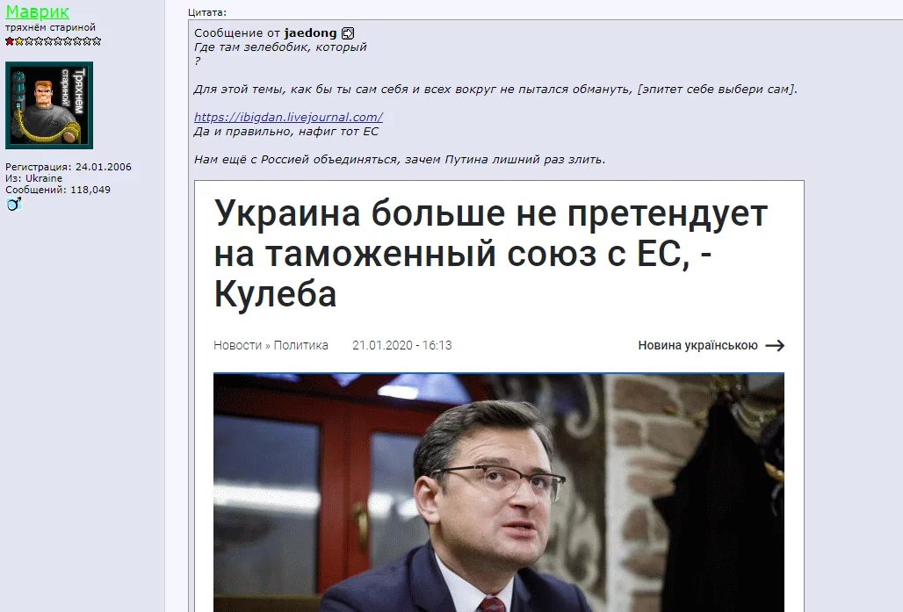Click the arrow icon next to Новина українською
This screenshot has height=612, width=903.
coord(775,345)
